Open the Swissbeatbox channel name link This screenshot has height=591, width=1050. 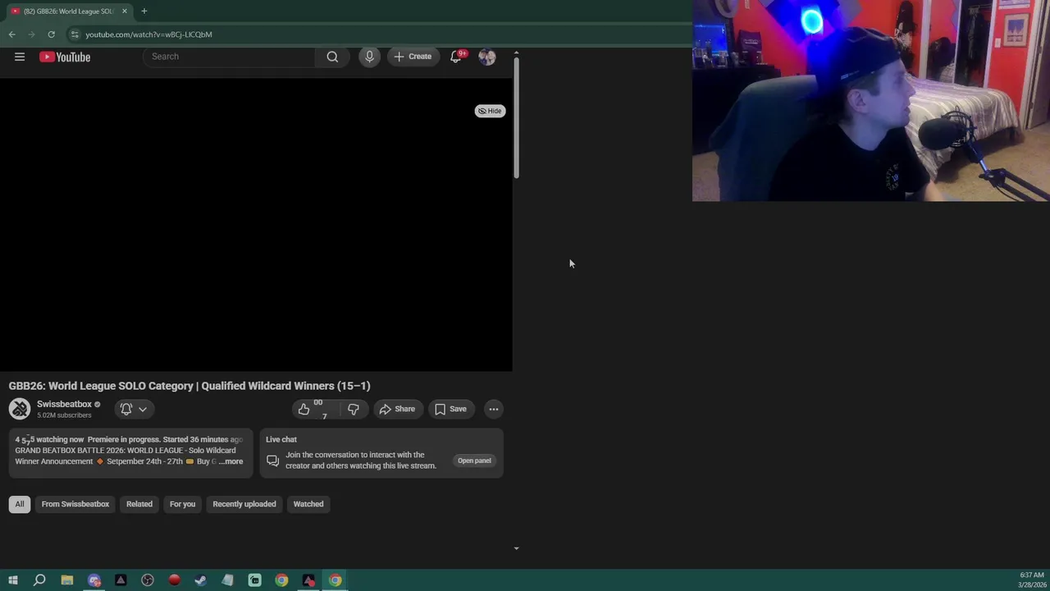point(64,404)
